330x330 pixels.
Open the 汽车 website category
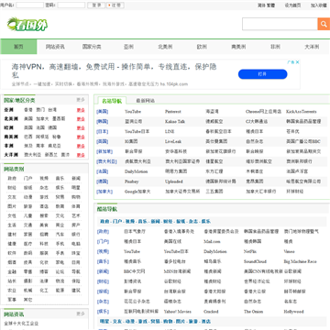60,235
